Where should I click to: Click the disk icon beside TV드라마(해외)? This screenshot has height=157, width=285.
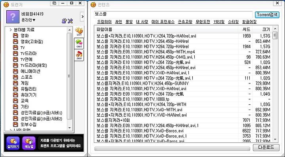[15, 65]
